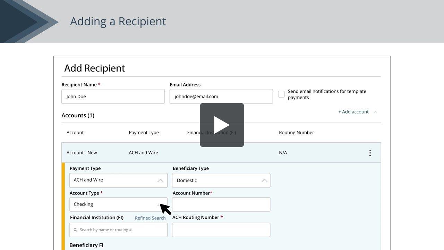Open the Beneficiary Type dropdown
Image resolution: width=444 pixels, height=250 pixels.
pos(221,180)
